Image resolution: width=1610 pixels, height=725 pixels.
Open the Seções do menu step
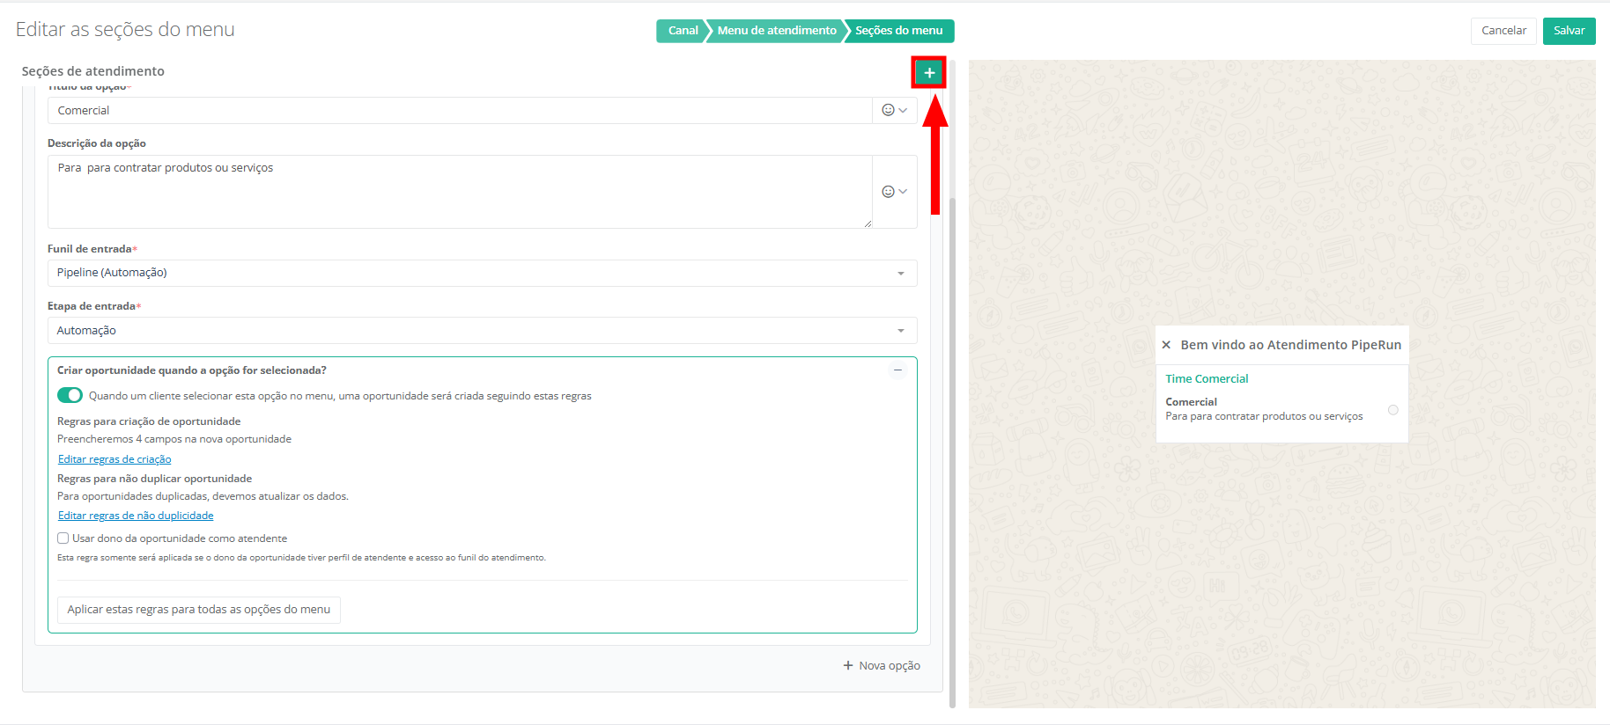tap(898, 31)
